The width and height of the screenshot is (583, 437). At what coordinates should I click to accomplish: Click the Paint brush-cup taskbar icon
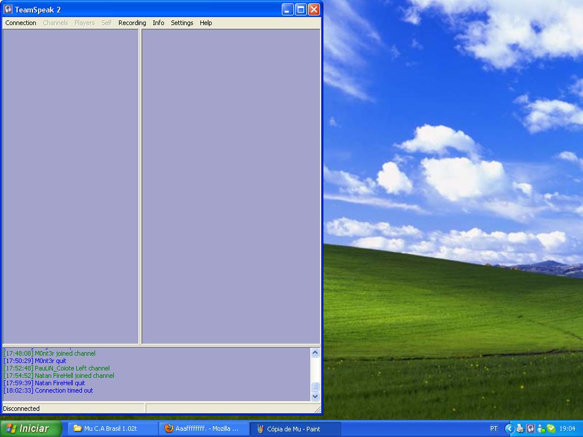pos(260,428)
